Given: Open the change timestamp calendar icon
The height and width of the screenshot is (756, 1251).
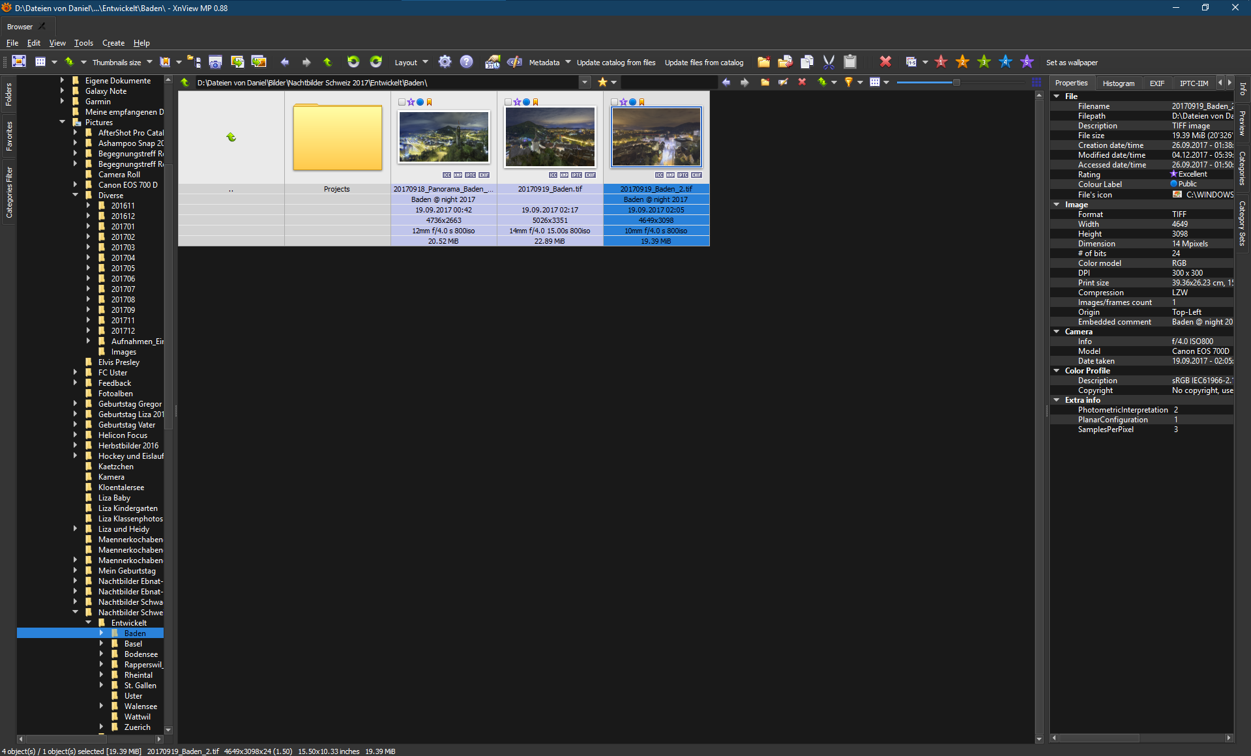Looking at the screenshot, I should 492,62.
